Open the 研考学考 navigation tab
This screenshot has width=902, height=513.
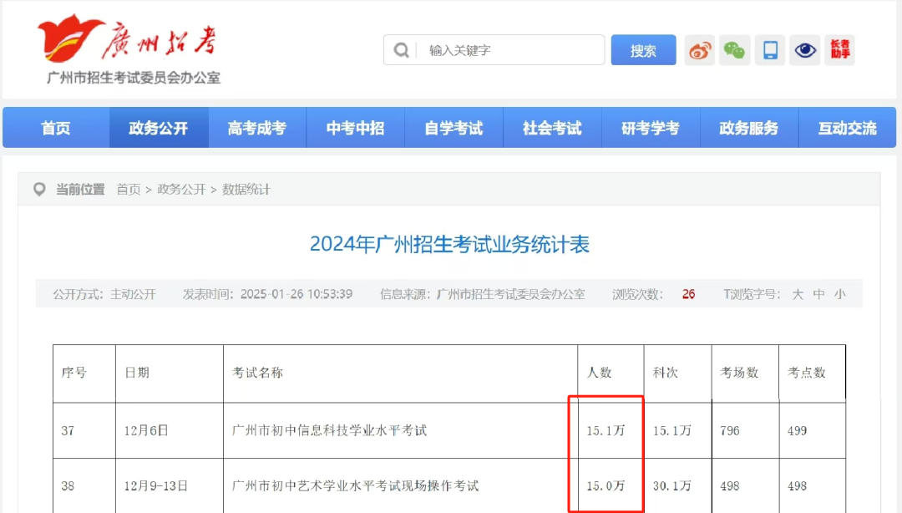coord(651,128)
